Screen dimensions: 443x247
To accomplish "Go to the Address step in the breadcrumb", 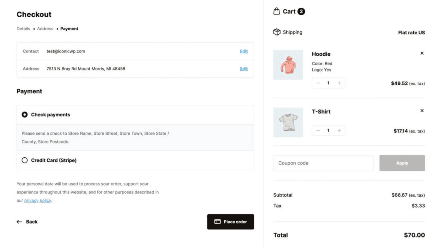I will pyautogui.click(x=45, y=29).
